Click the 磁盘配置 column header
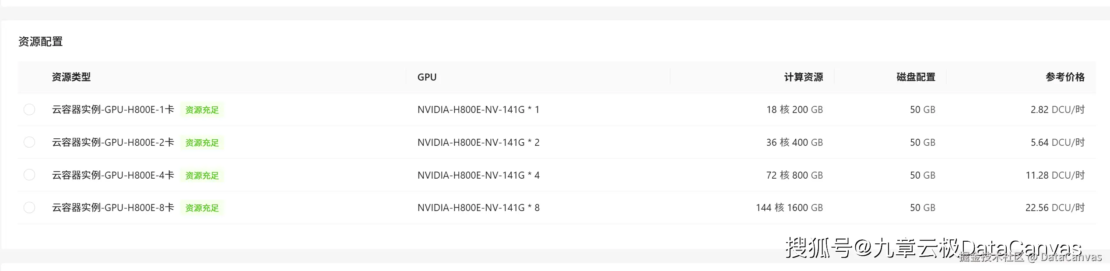The height and width of the screenshot is (271, 1110). click(916, 77)
